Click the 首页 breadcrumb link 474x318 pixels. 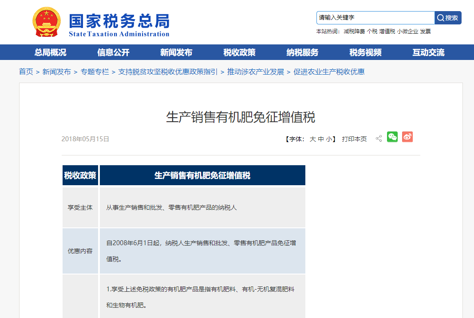tap(26, 72)
